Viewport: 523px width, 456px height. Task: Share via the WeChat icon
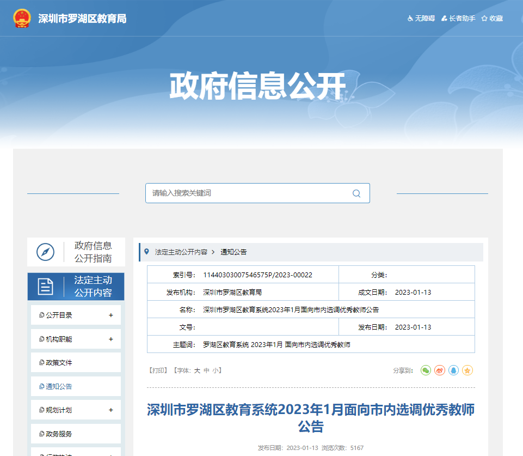[x=426, y=370]
